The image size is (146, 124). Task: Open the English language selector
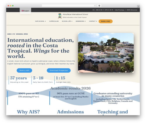pos(25,11)
